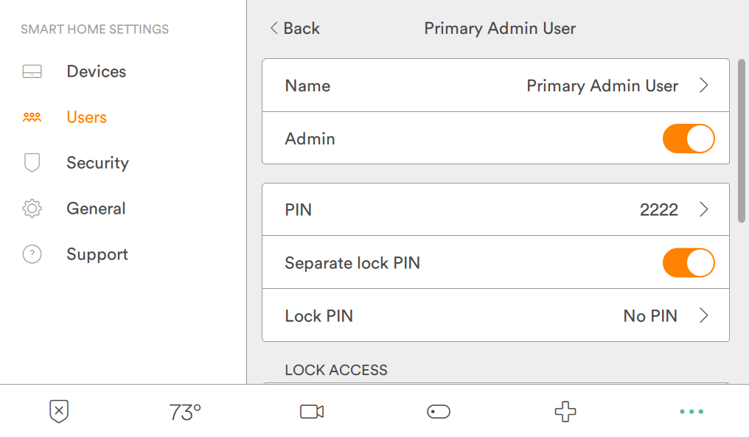Go Back to the previous screen
The width and height of the screenshot is (749, 437).
pos(295,29)
